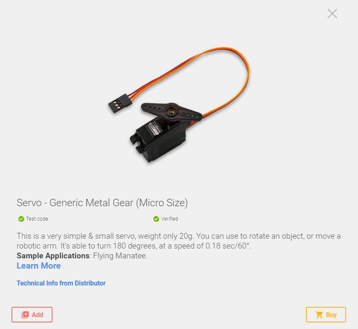Click the red plus icon in Add
The width and height of the screenshot is (358, 329).
coord(25,315)
